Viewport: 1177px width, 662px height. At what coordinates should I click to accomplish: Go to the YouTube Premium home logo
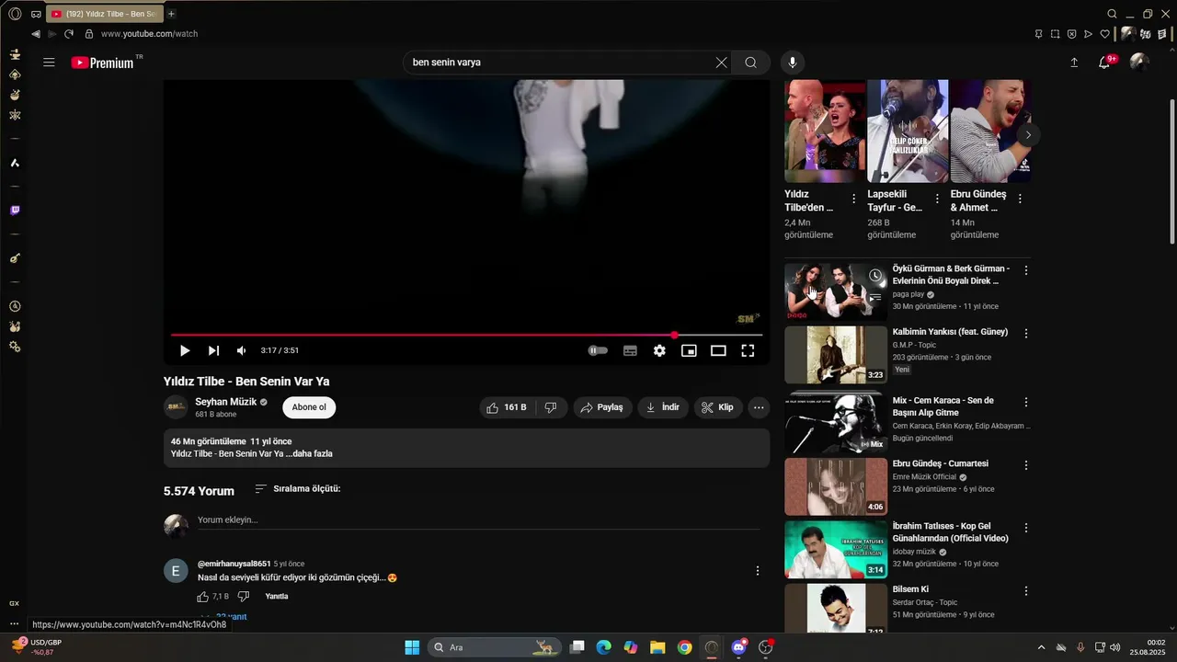tap(103, 63)
